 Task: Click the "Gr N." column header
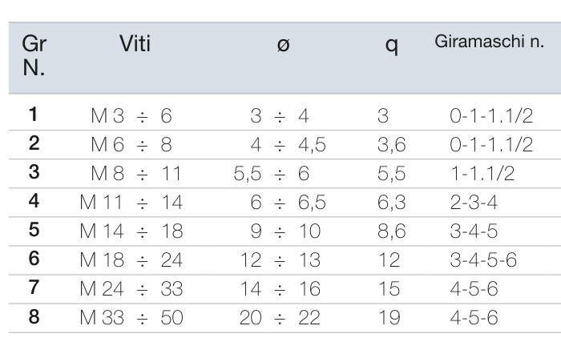34,57
